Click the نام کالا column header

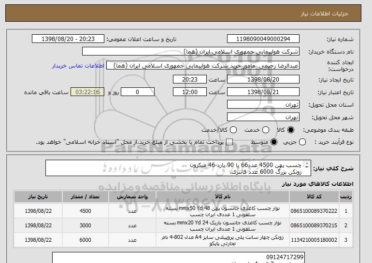pyautogui.click(x=223, y=197)
